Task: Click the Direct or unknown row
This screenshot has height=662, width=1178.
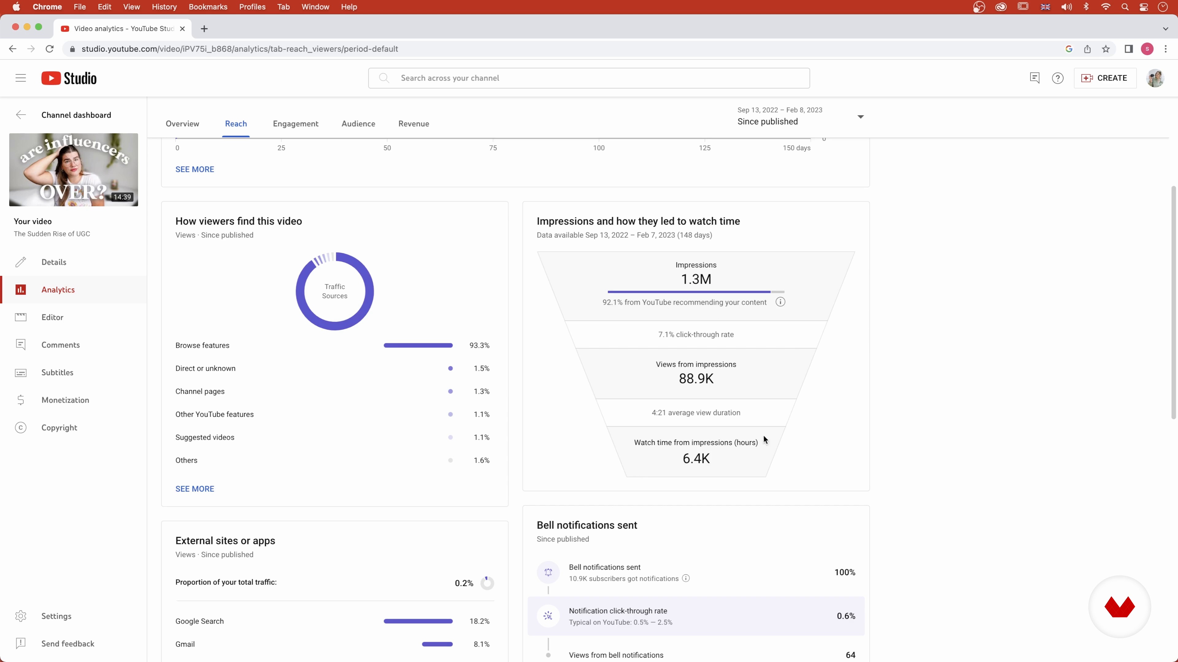Action: [333, 368]
